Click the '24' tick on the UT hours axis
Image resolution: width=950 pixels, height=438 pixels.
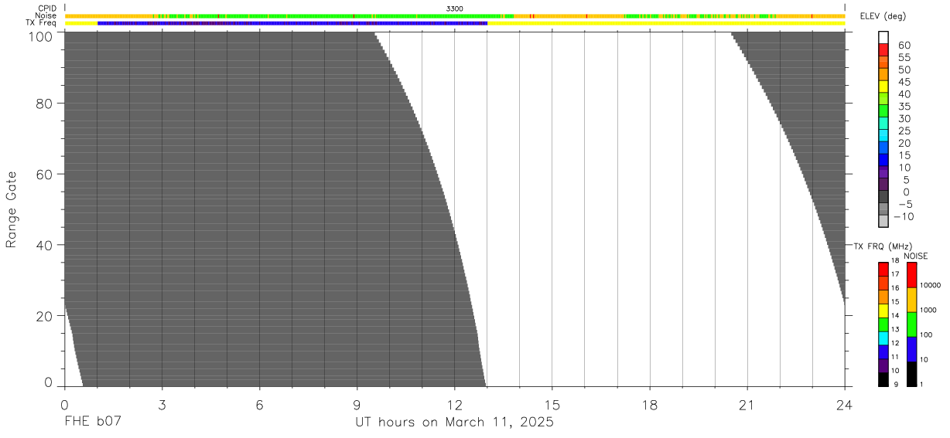[x=845, y=405]
